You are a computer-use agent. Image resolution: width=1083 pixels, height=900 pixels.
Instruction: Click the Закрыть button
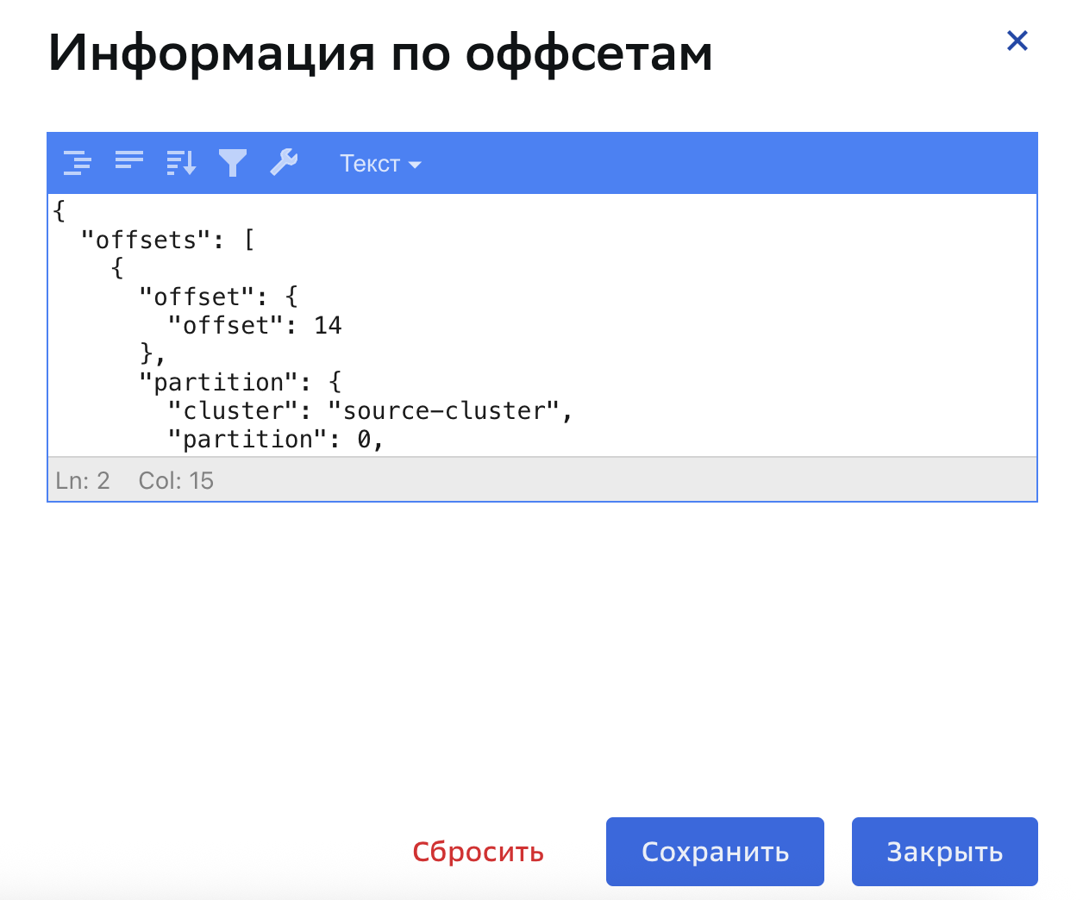(x=945, y=852)
